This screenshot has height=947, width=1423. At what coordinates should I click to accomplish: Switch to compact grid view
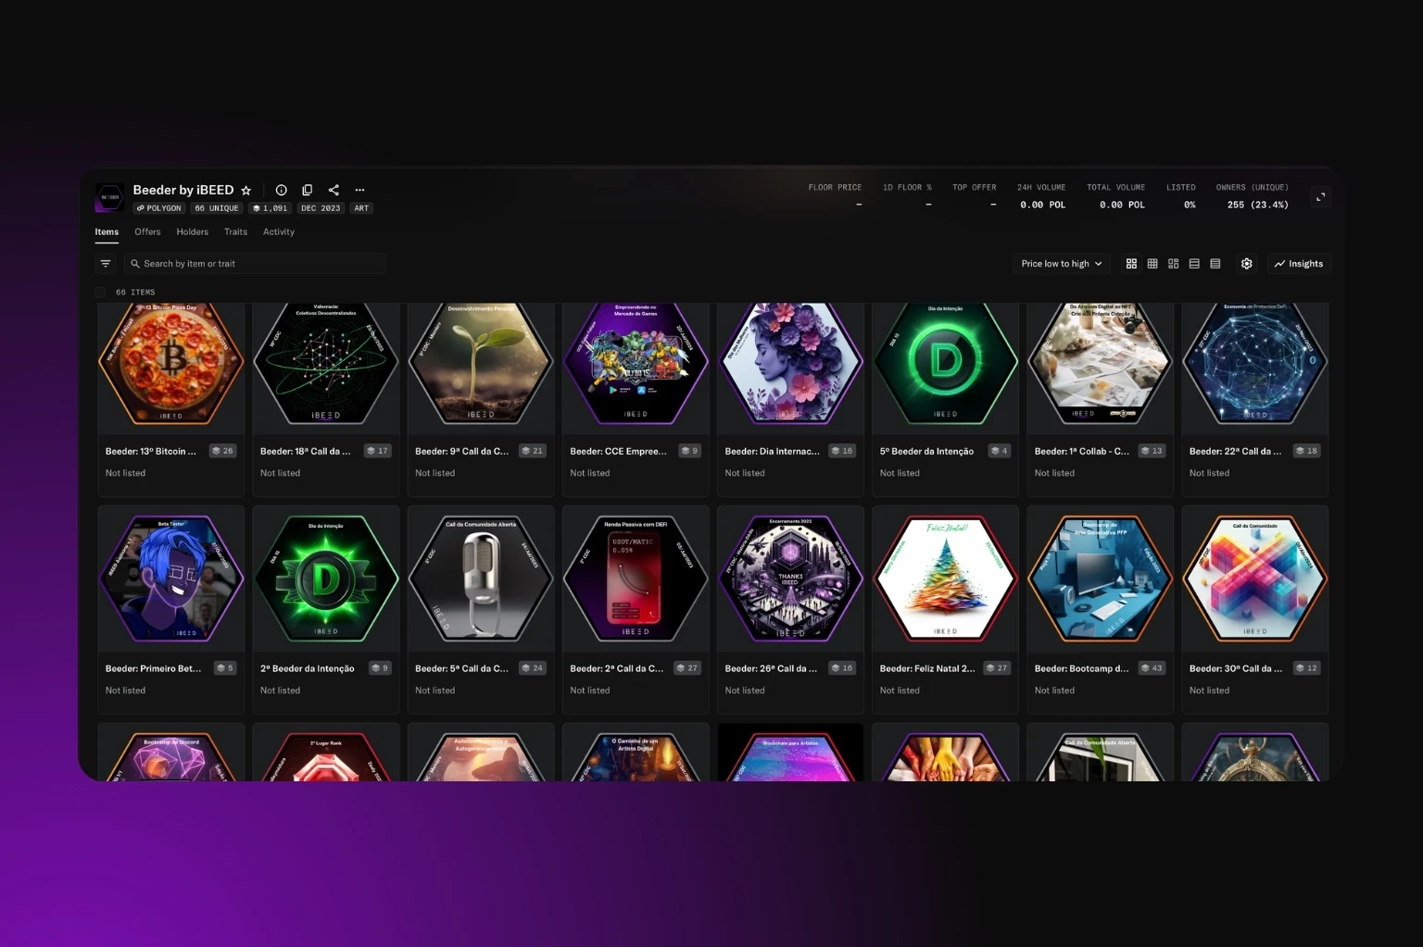1152,264
